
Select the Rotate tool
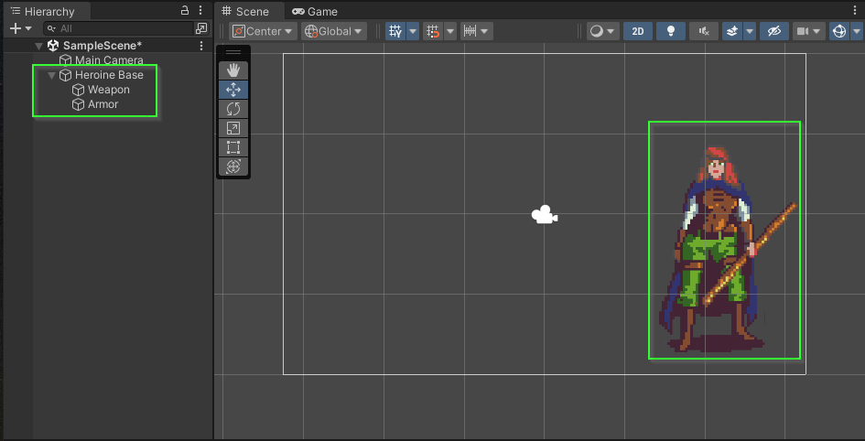click(233, 109)
